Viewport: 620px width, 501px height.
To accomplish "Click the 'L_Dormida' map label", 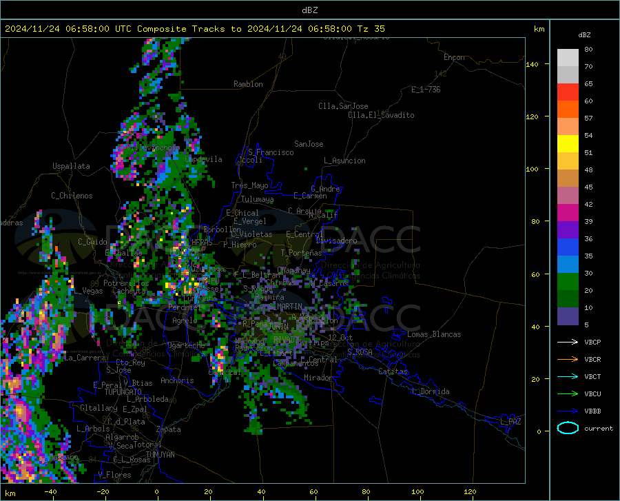I will point(431,391).
